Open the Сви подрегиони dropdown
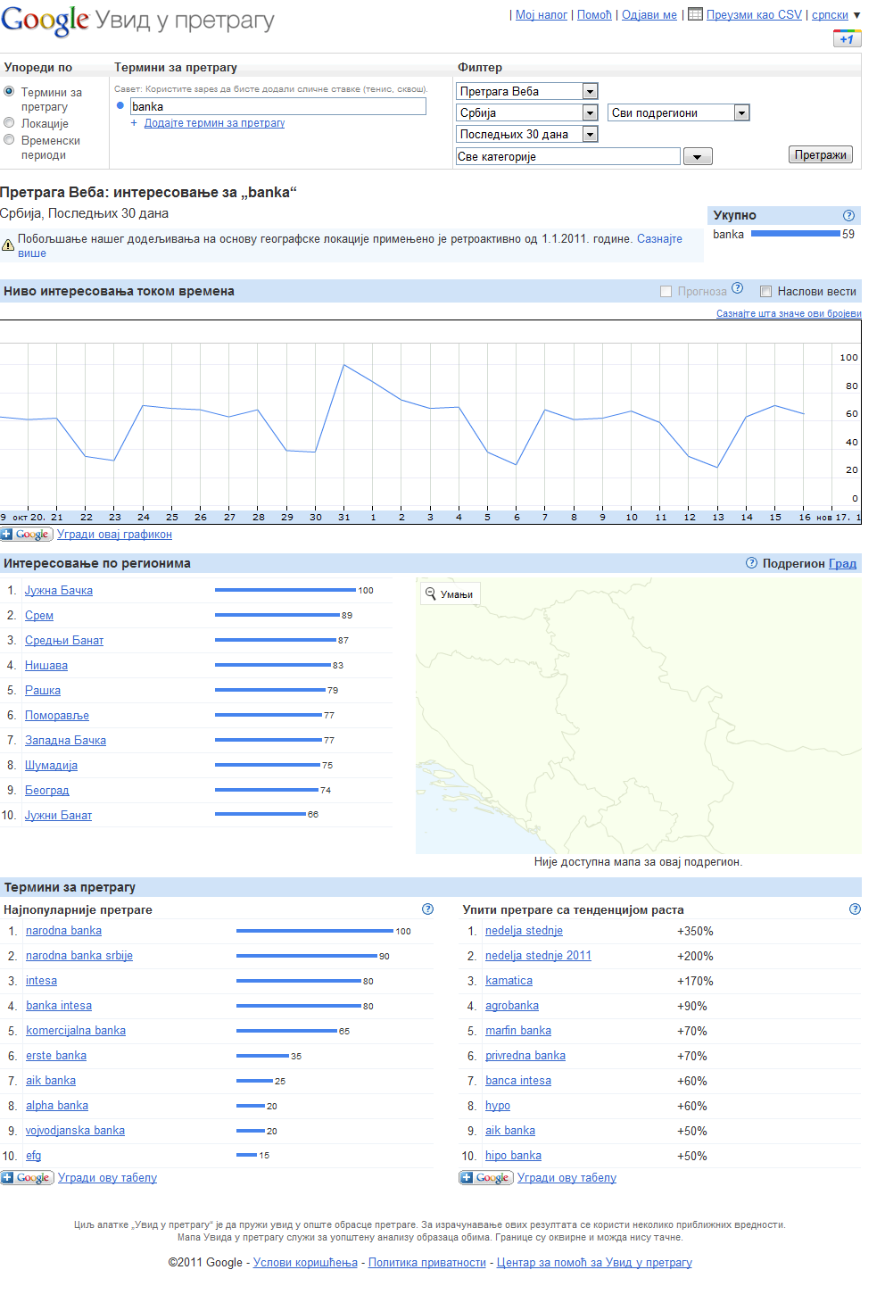Image resolution: width=885 pixels, height=1303 pixels. [679, 112]
